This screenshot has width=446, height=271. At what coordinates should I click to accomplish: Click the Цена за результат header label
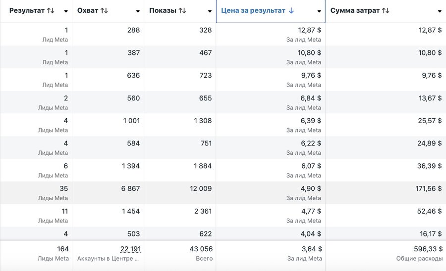click(253, 11)
